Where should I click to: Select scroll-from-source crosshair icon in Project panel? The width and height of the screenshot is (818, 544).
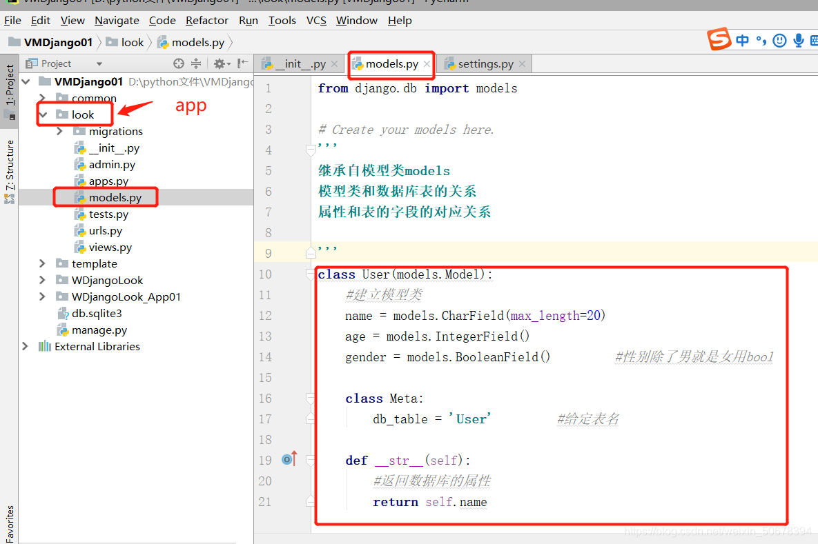tap(178, 63)
